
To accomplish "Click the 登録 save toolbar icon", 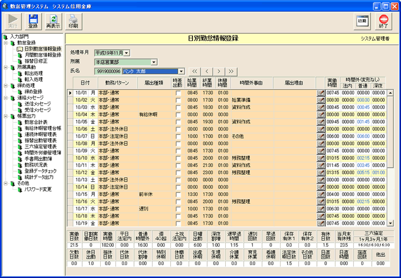I will pyautogui.click(x=33, y=21).
